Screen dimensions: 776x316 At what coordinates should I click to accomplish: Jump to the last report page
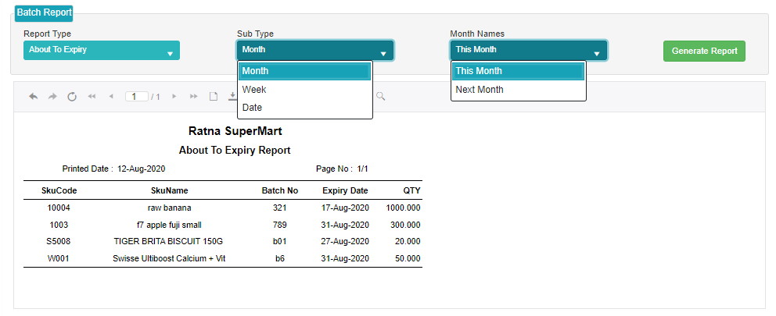[194, 97]
